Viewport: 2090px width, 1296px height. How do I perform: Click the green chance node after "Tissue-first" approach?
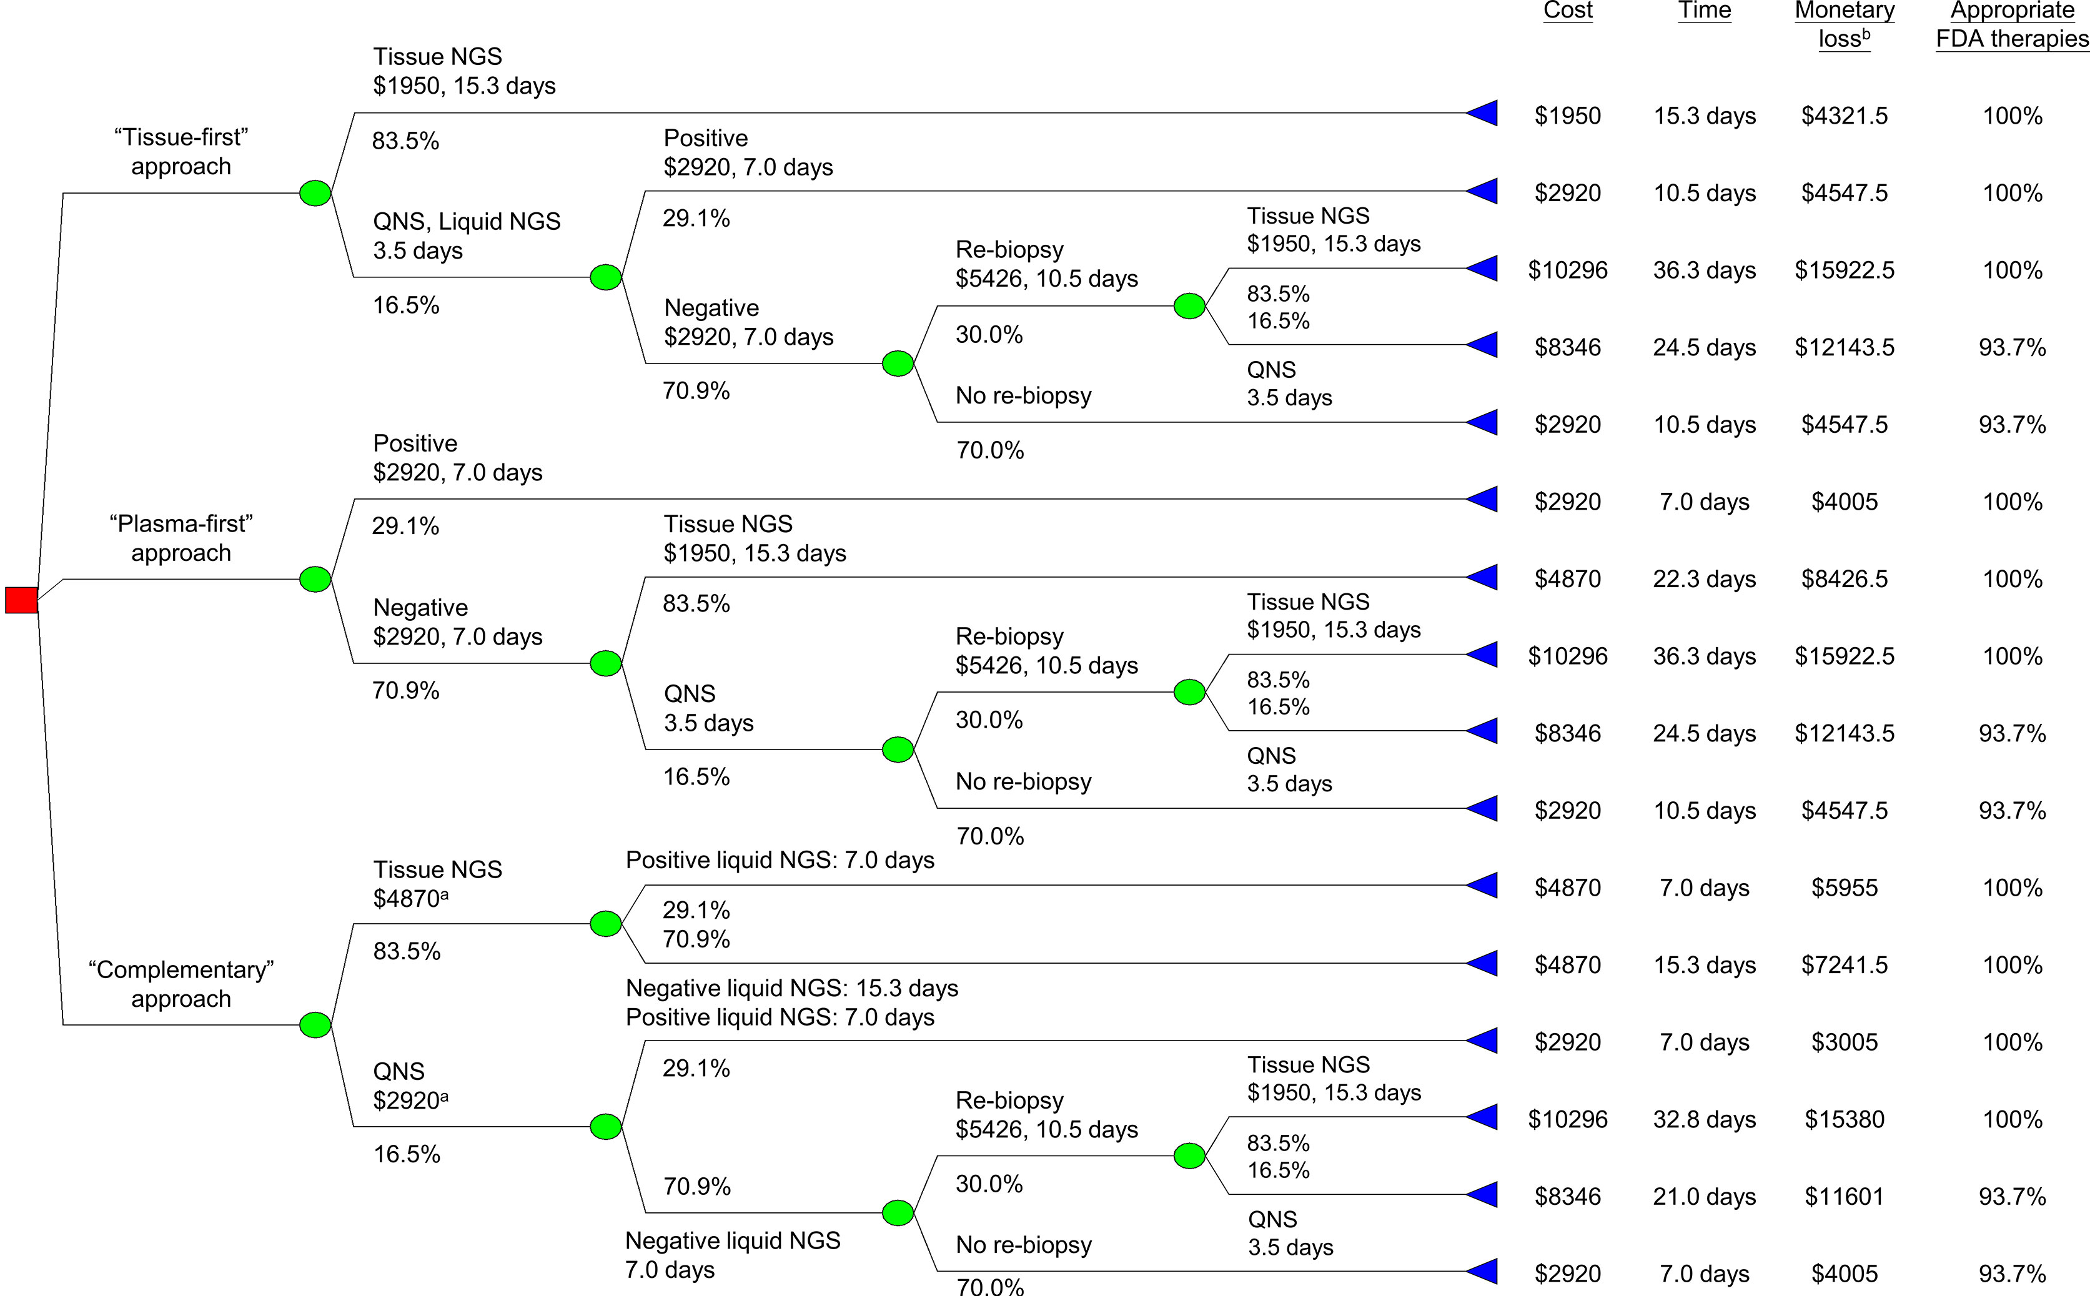(x=315, y=193)
